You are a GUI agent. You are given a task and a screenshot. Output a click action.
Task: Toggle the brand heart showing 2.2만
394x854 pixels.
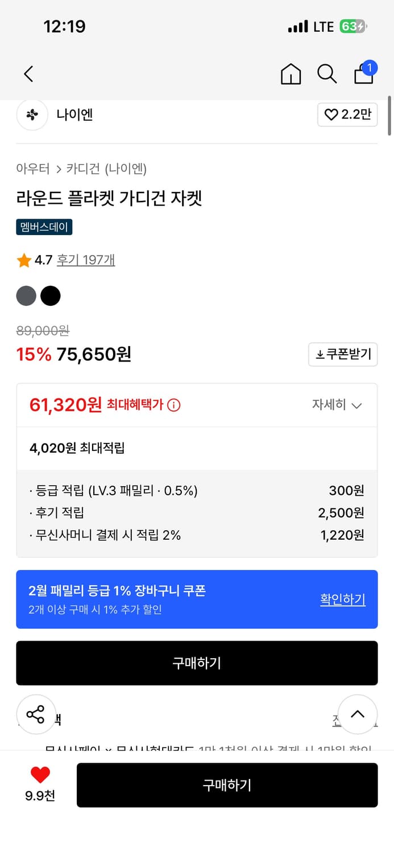[x=347, y=115]
